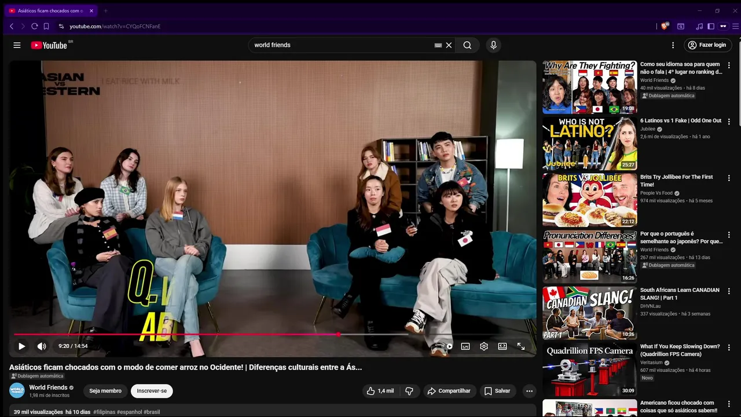View site information icon in address bar
This screenshot has width=741, height=417.
tap(61, 26)
